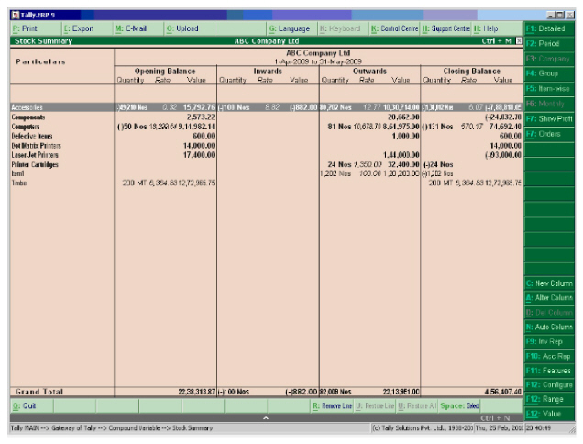Viewport: 583px width, 444px height.
Task: Click F3: Company button
Action: coord(549,59)
